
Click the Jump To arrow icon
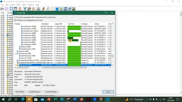tap(52, 9)
